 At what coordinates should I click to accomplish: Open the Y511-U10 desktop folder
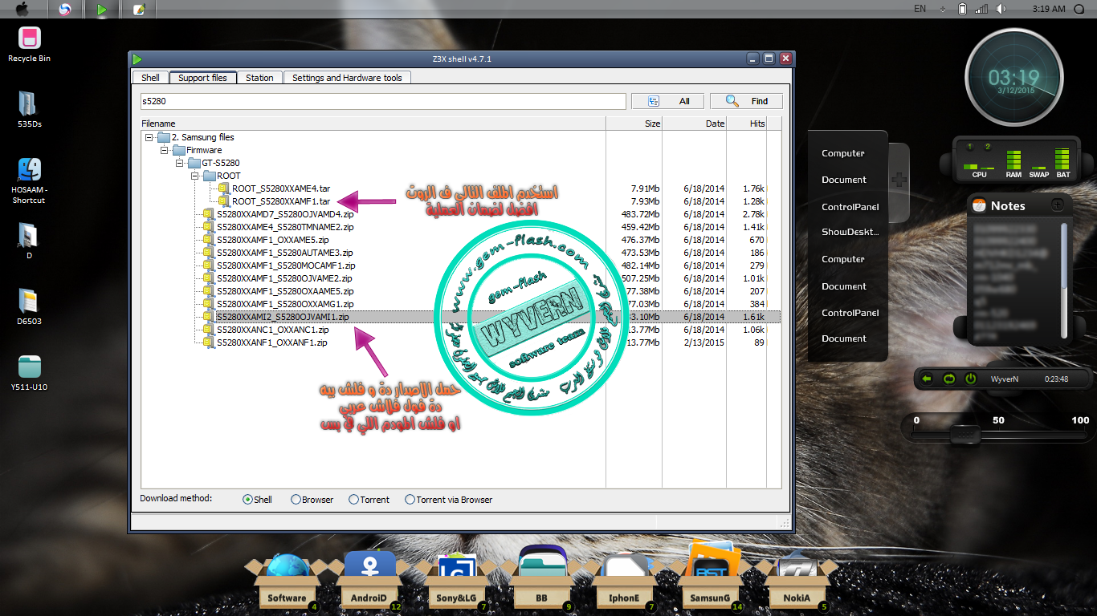click(x=29, y=373)
